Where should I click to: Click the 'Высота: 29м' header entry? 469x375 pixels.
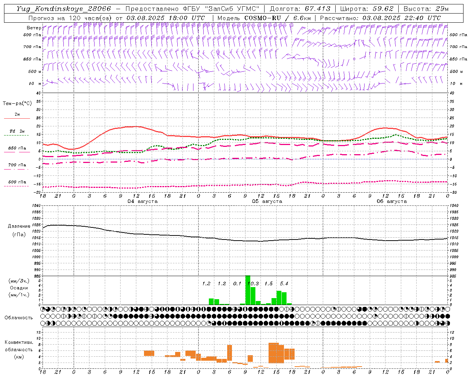click(x=426, y=9)
